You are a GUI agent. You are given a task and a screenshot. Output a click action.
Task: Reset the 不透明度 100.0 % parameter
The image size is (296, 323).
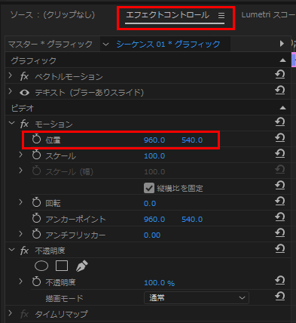[279, 281]
